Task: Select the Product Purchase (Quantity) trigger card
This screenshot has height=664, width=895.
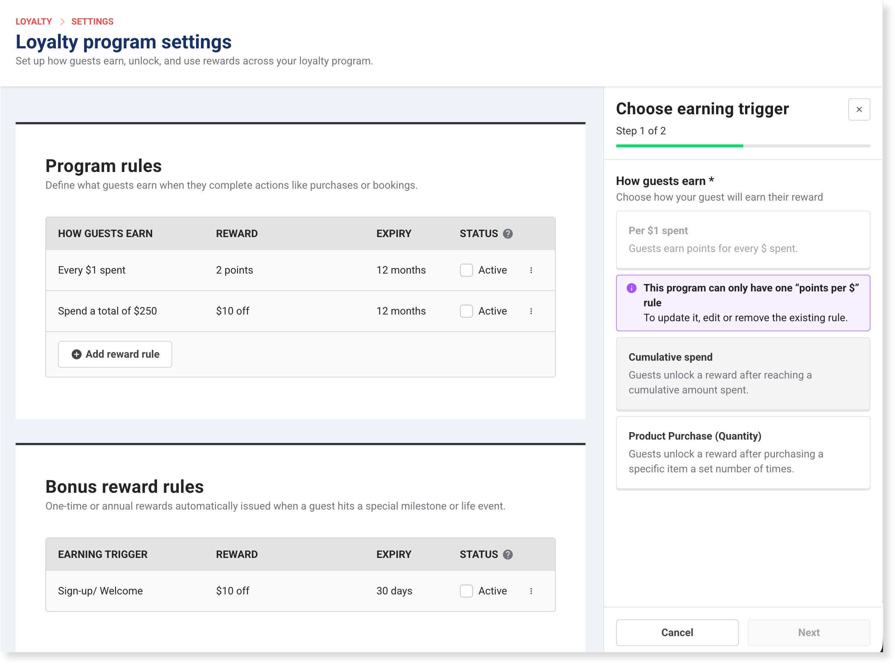Action: click(x=743, y=453)
